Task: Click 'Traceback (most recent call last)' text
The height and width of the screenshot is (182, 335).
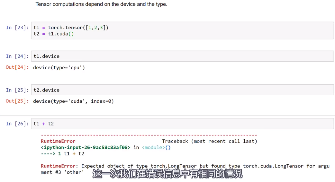Action: (x=210, y=141)
